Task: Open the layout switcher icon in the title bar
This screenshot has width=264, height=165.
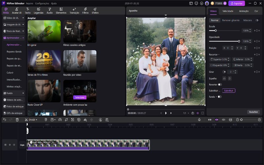Action: point(191,3)
